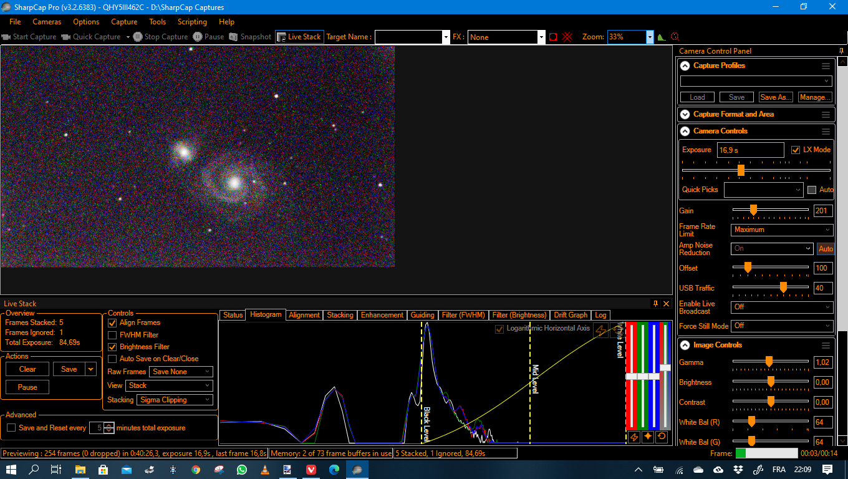Toggle the Brightness Filter checkbox

112,347
